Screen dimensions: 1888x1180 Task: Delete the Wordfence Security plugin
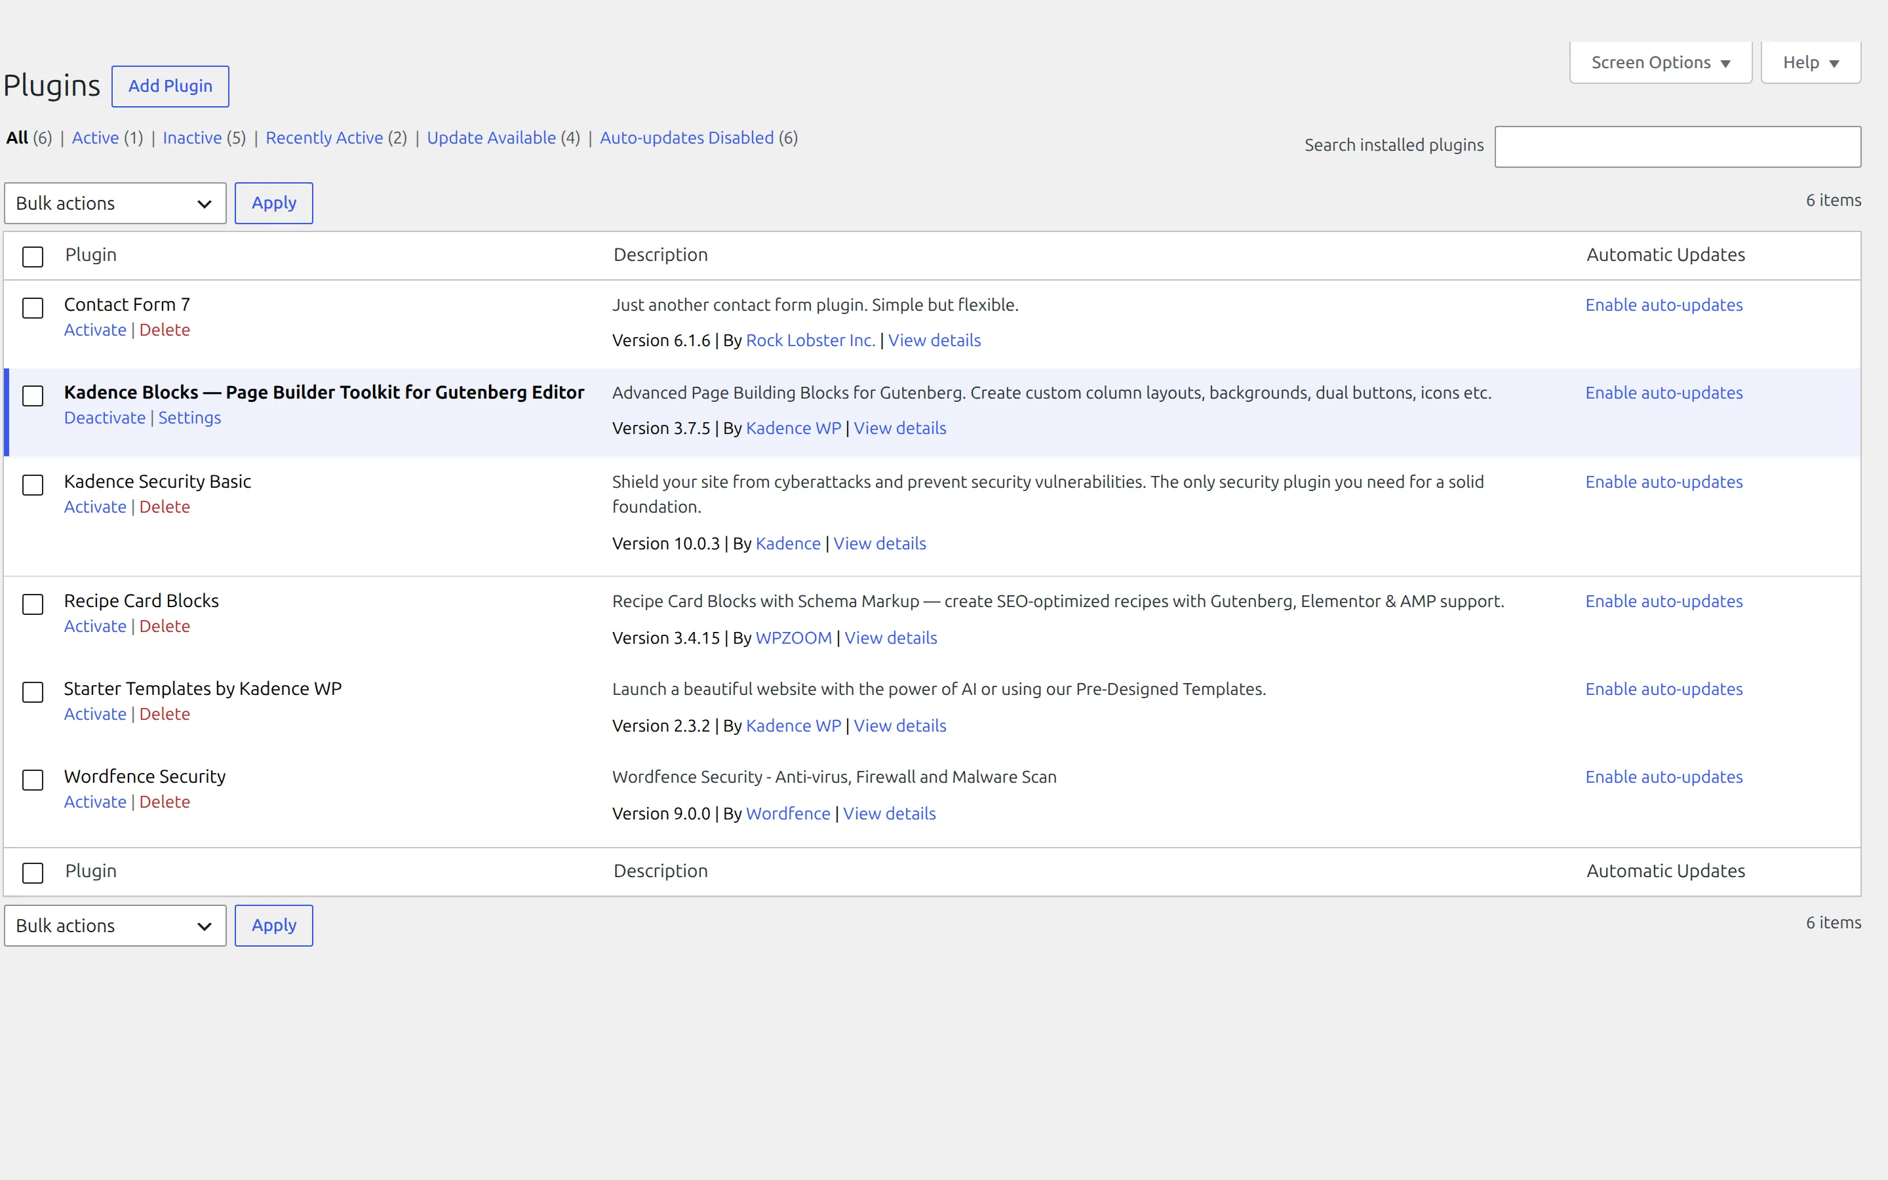(165, 802)
